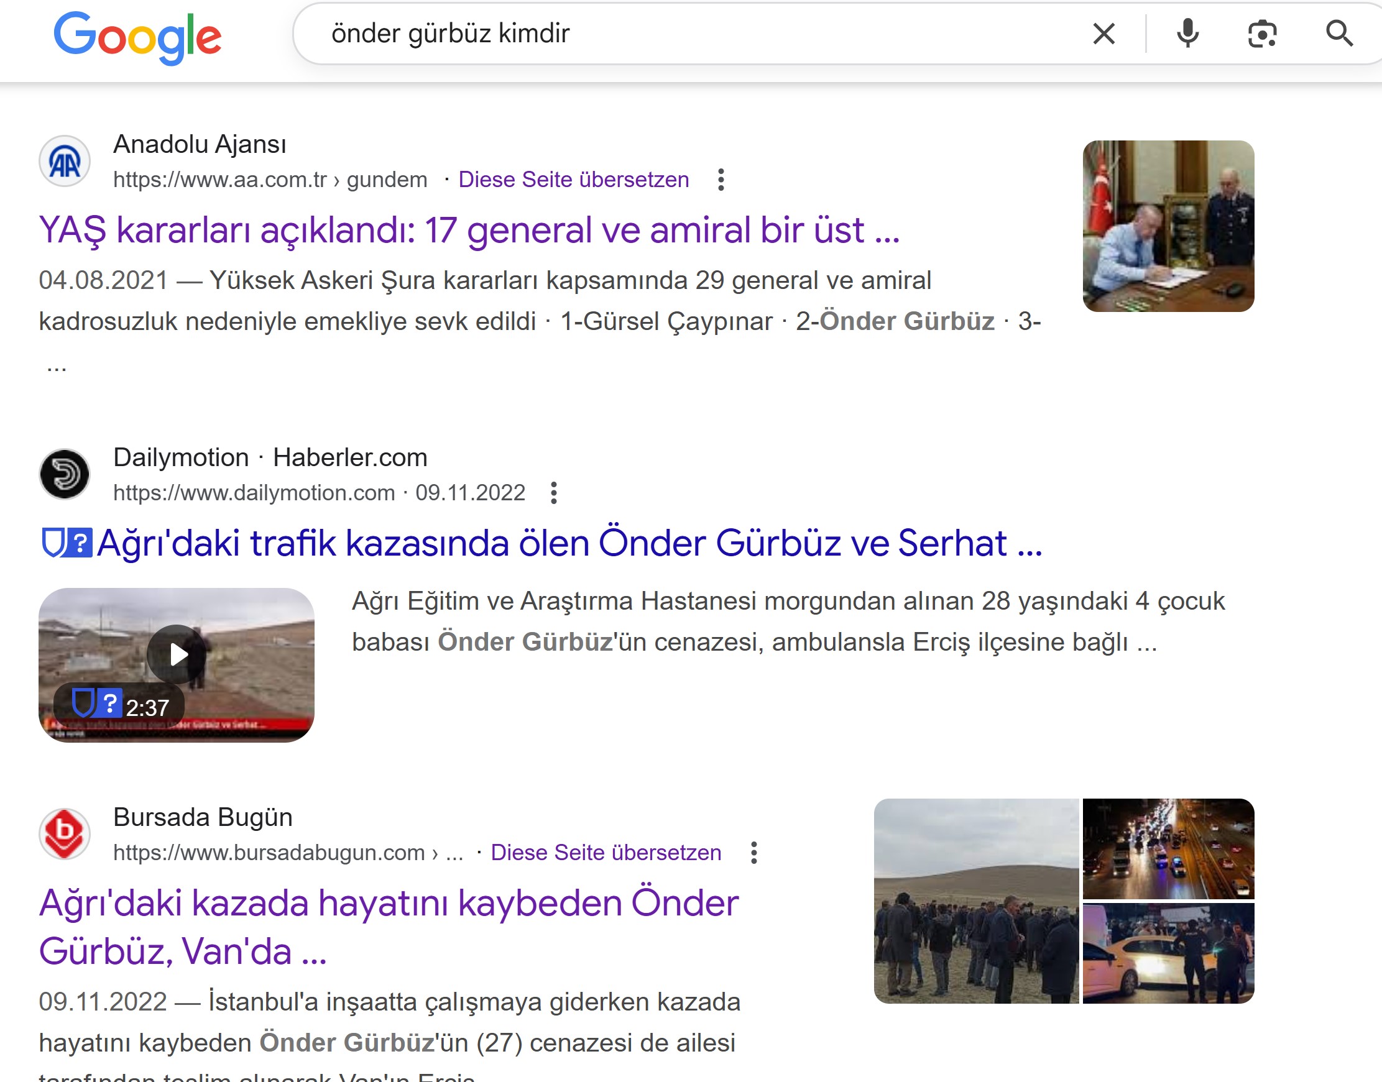The width and height of the screenshot is (1382, 1082).
Task: Translate the Anadolu Ajansı page
Action: click(573, 180)
